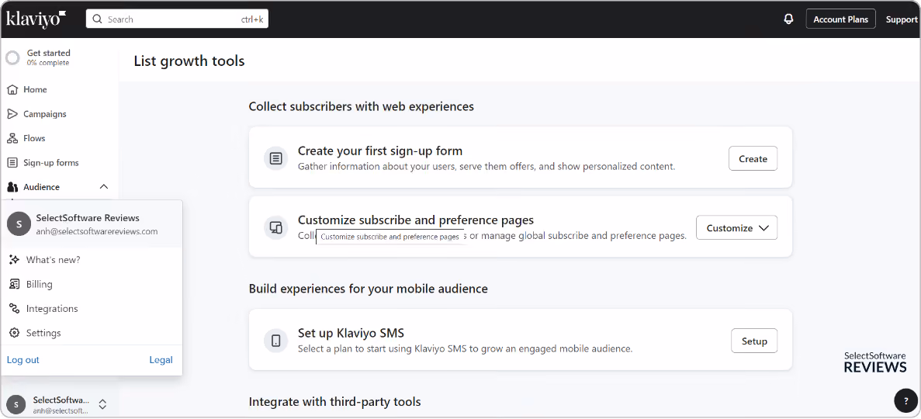Click the Sign-up forms sidebar icon
The height and width of the screenshot is (419, 921).
12,163
